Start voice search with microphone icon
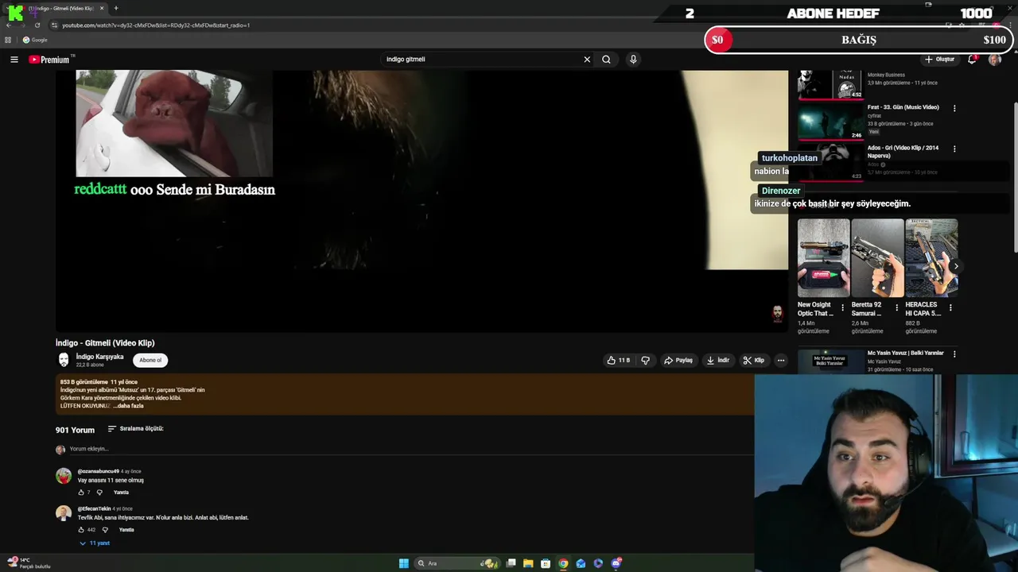Screen dimensions: 1018x572 point(633,60)
